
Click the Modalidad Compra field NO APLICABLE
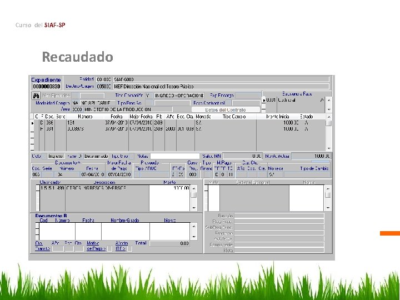coord(98,103)
